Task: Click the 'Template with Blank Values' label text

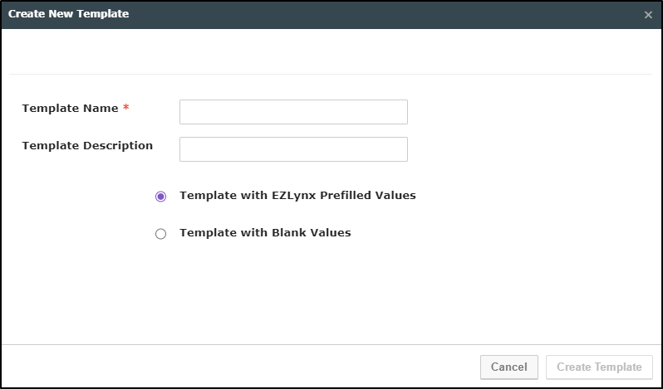Action: [x=265, y=233]
